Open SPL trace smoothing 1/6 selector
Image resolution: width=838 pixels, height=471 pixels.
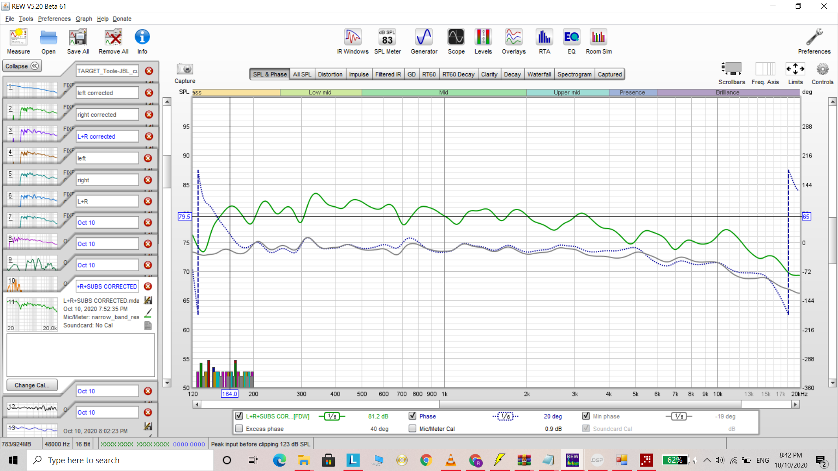(332, 416)
